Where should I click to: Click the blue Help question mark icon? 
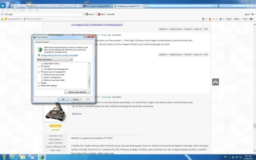pos(251,19)
